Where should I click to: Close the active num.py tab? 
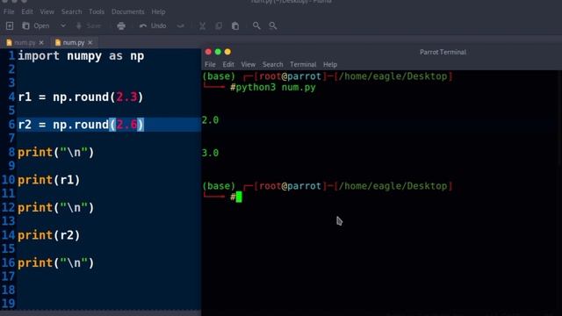90,42
